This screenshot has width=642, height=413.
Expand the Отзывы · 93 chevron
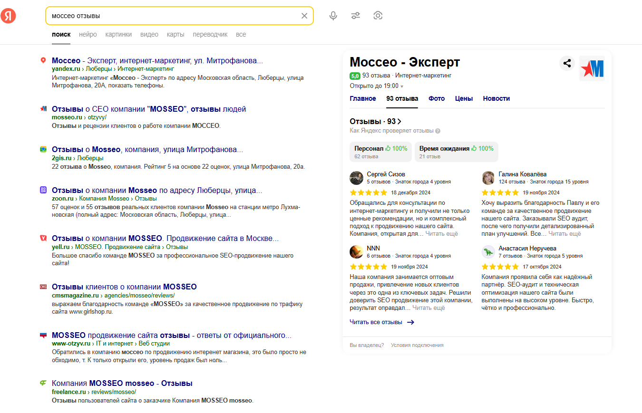point(399,121)
